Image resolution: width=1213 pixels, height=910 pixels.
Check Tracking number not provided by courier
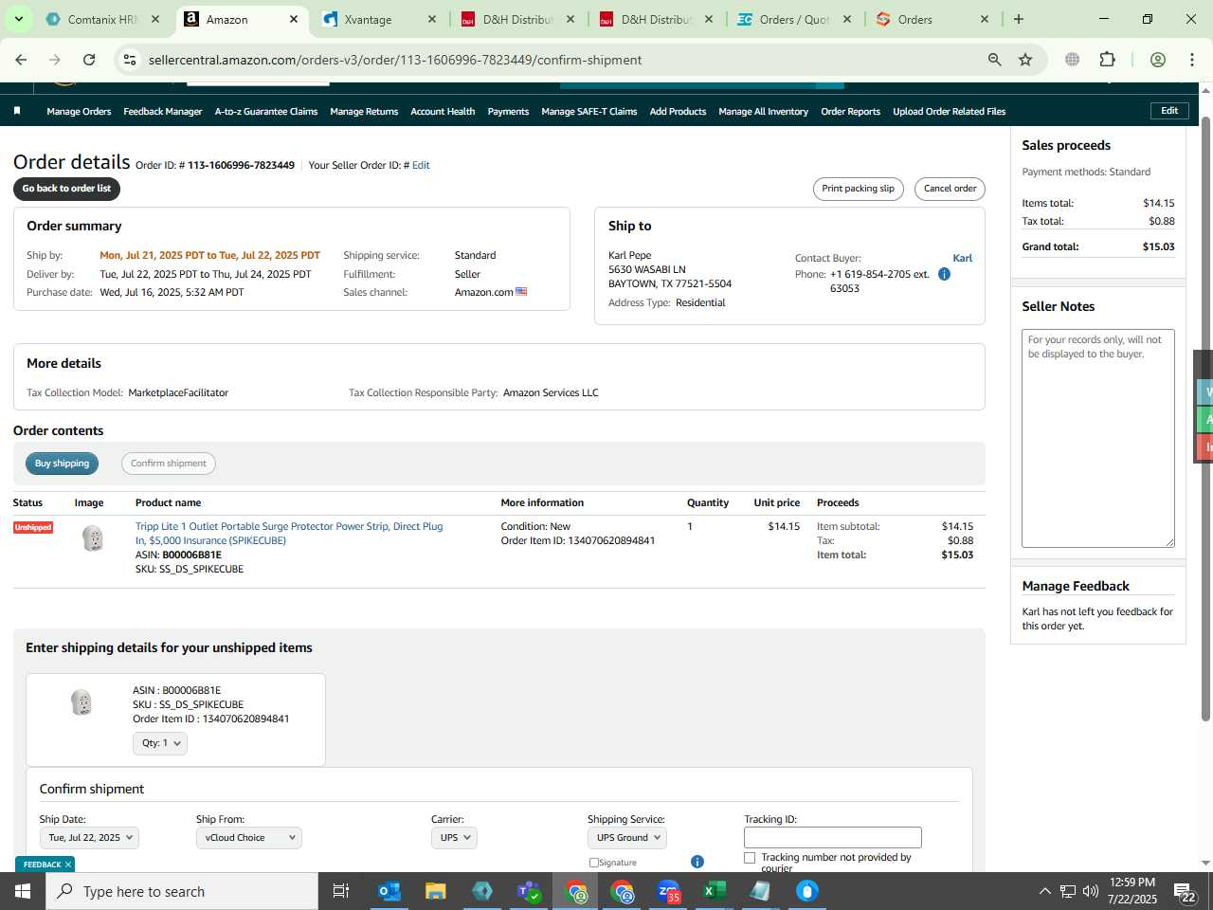[x=750, y=857]
